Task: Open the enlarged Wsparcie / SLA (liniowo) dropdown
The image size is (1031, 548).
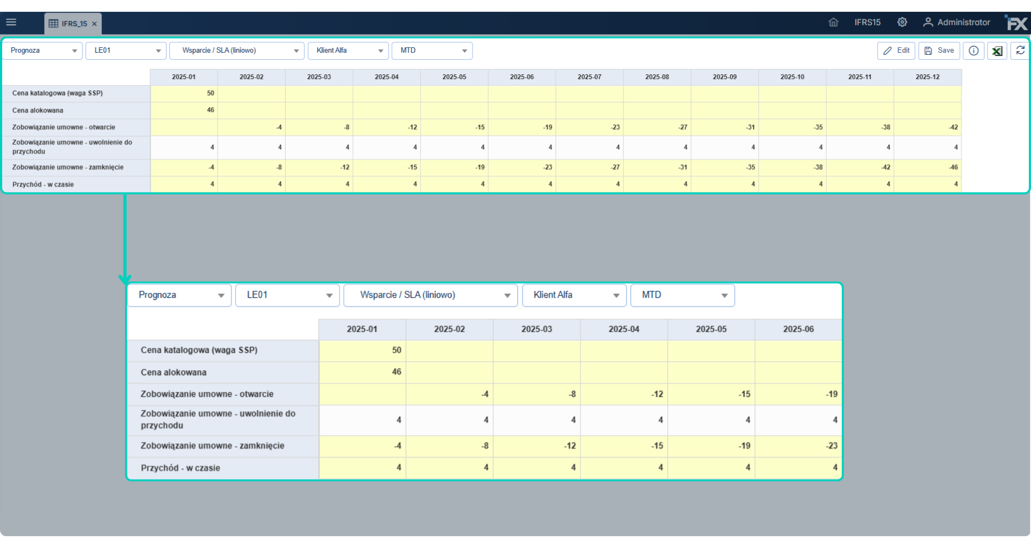Action: pos(431,296)
